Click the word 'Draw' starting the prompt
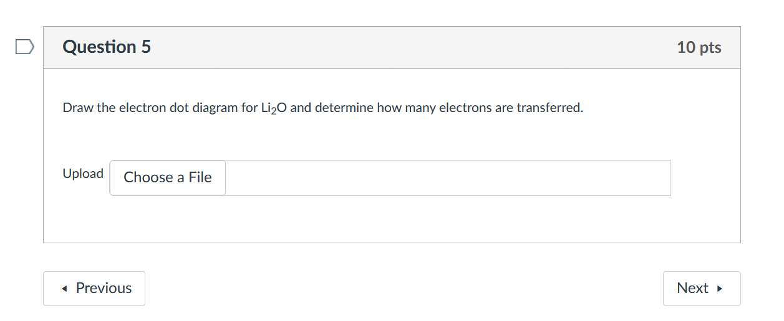Image resolution: width=784 pixels, height=321 pixels. point(78,108)
